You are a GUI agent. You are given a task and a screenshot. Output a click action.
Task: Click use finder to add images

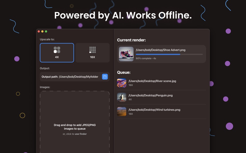[81, 134]
